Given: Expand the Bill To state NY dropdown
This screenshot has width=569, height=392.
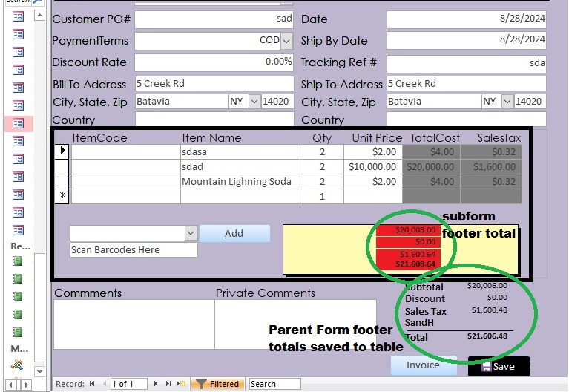Looking at the screenshot, I should coord(254,102).
